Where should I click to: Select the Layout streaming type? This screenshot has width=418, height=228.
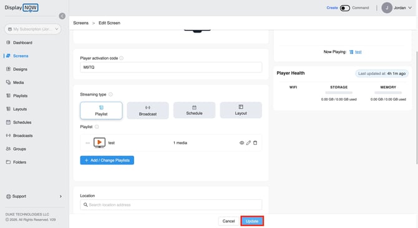click(241, 110)
